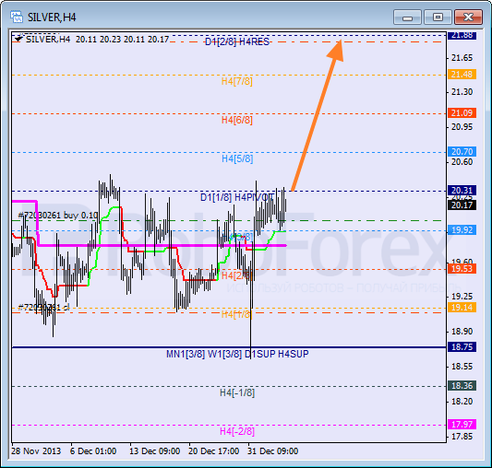The image size is (492, 468).
Task: Click the 31 Dec 09:00 time label
Action: coord(272,451)
